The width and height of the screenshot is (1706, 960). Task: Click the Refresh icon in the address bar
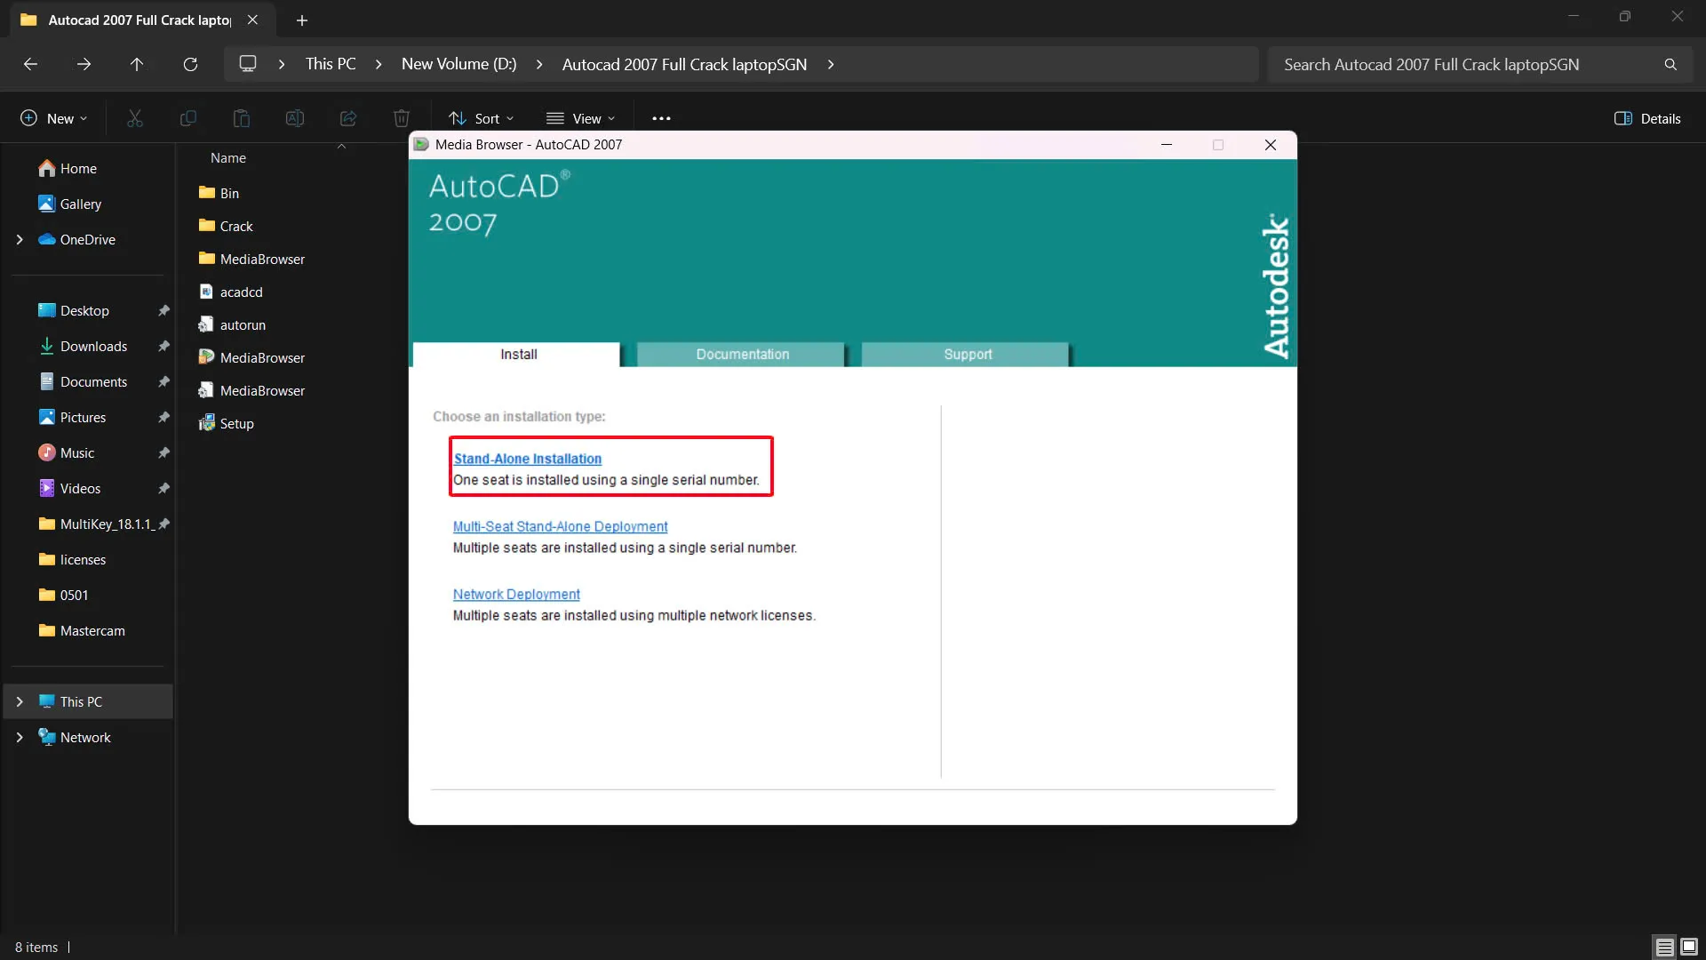(189, 63)
